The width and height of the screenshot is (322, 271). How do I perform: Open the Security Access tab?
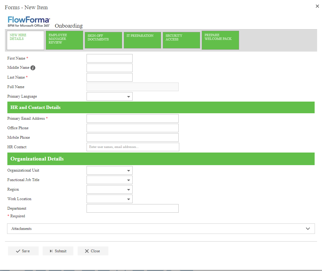pos(181,40)
